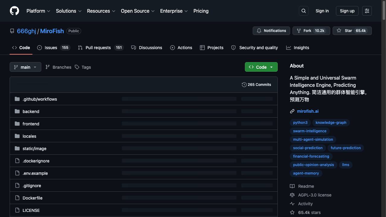386x217 pixels.
Task: Open the appearance settings sliders icon
Action: coord(367,11)
